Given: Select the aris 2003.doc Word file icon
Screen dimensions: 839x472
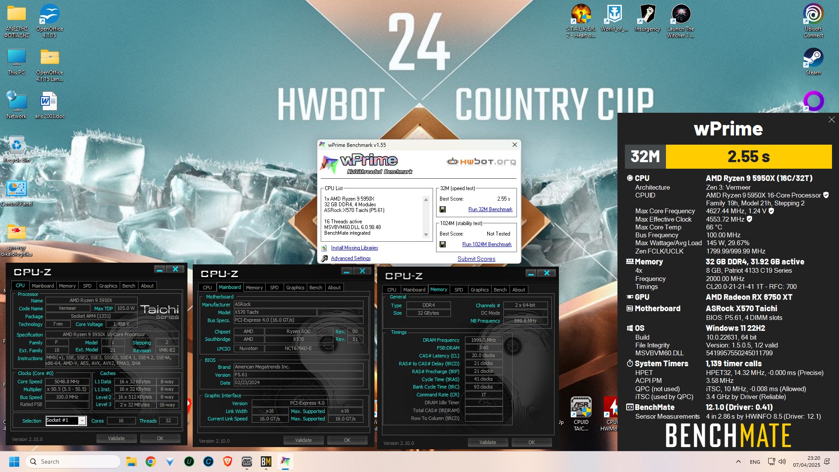Looking at the screenshot, I should click(x=49, y=105).
